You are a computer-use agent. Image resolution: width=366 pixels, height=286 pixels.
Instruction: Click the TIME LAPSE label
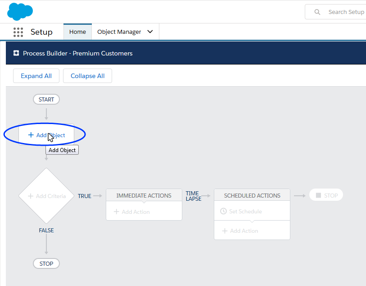(x=194, y=196)
